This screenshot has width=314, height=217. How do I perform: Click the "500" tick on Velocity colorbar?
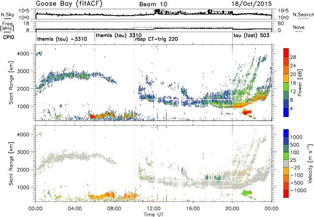tap(295, 145)
